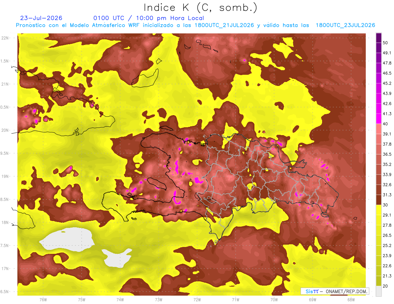Viewport: 394px width, 304px height.
Task: Click the "40" color scale label
Action: 385,124
